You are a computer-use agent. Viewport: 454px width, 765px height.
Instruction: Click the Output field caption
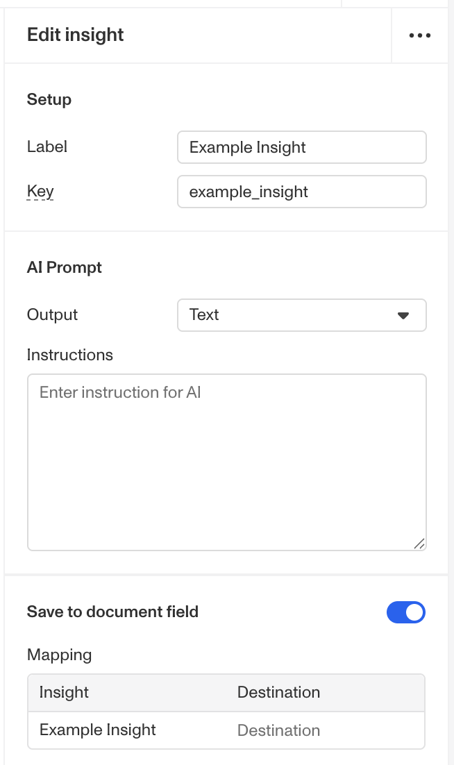click(x=52, y=315)
